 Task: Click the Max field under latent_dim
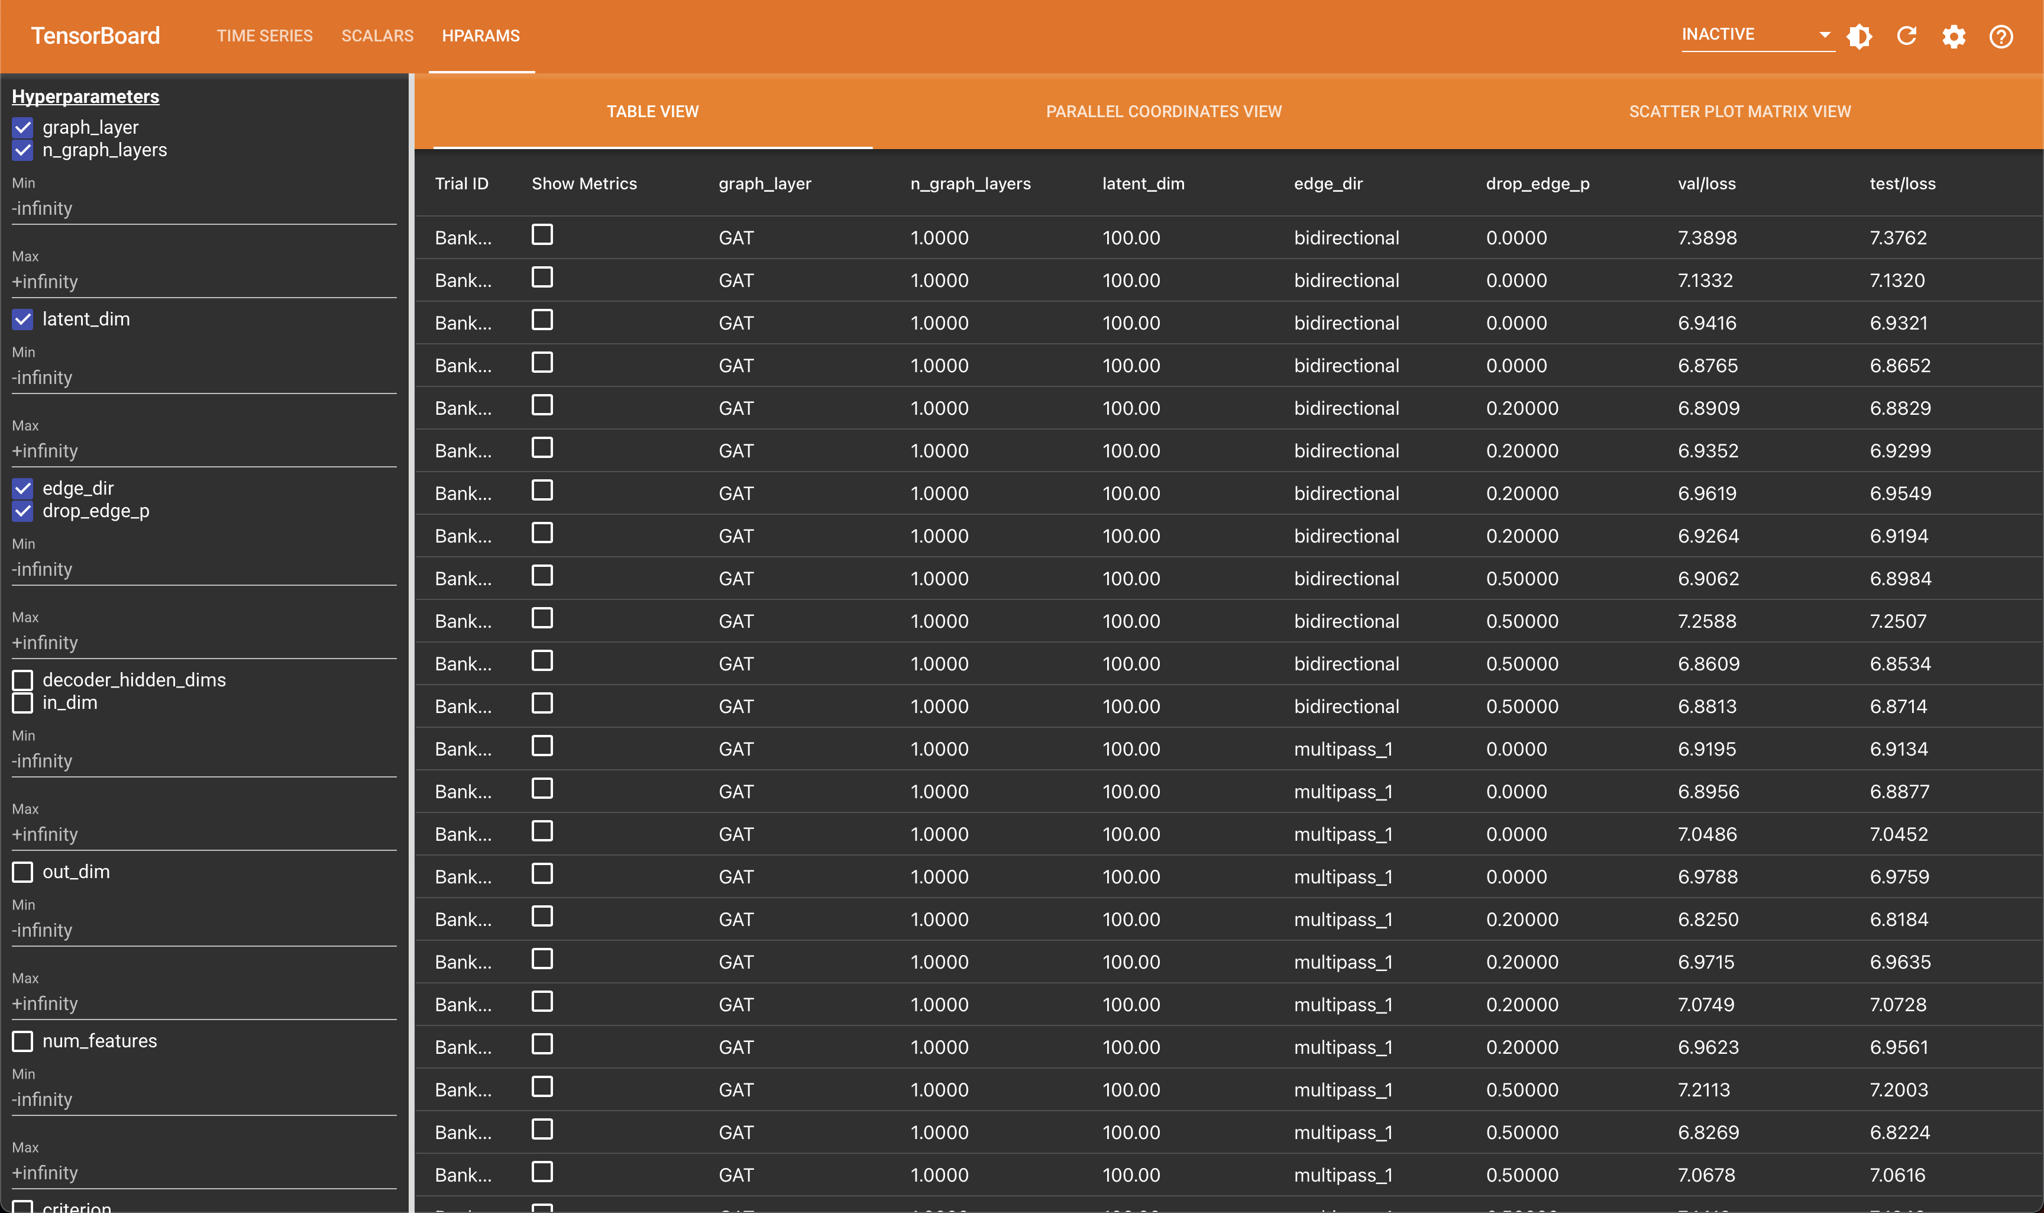click(203, 451)
